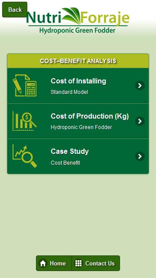Viewport: 156px width, 278px height.
Task: Expand Cost of Installing via its chevron
Action: pos(140,86)
